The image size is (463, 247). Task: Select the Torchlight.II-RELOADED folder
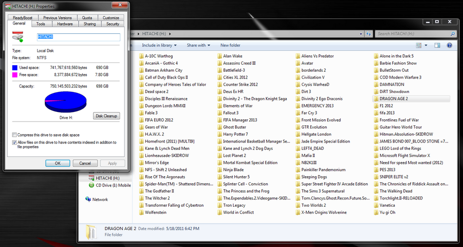(x=398, y=198)
